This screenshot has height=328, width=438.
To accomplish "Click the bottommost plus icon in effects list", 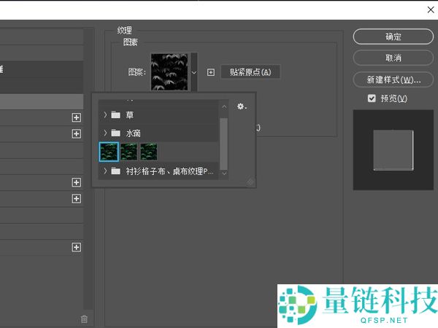I will pyautogui.click(x=76, y=247).
